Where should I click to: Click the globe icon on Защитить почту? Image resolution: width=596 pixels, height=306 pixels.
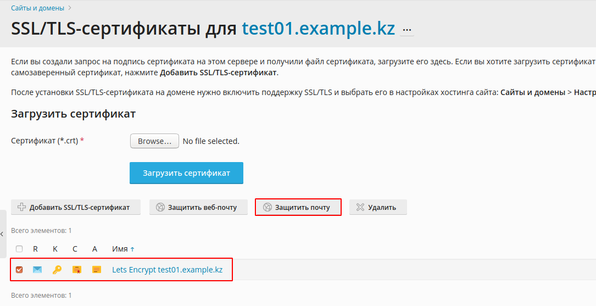tap(268, 207)
